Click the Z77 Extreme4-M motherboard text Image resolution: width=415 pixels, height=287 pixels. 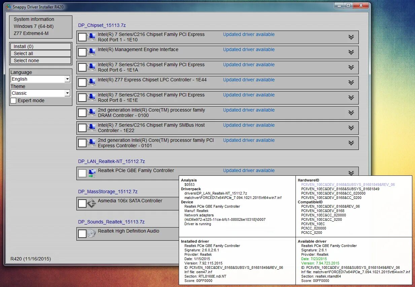tap(31, 33)
